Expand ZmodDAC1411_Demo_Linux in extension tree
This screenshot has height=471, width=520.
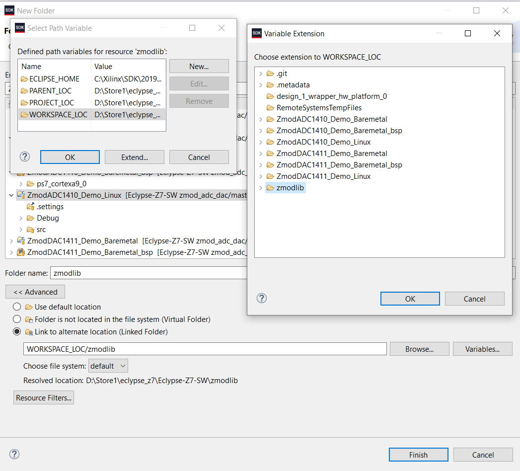coord(261,176)
